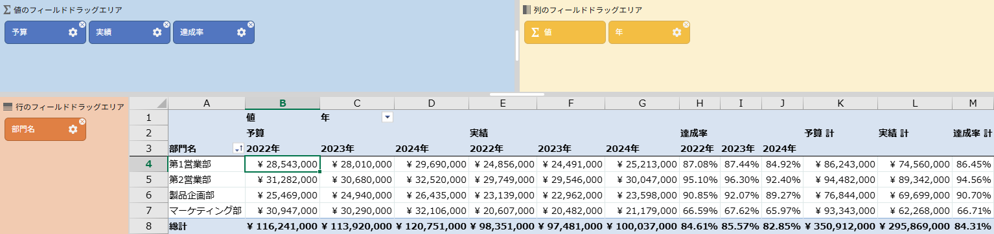Select row 4 header

pos(148,164)
